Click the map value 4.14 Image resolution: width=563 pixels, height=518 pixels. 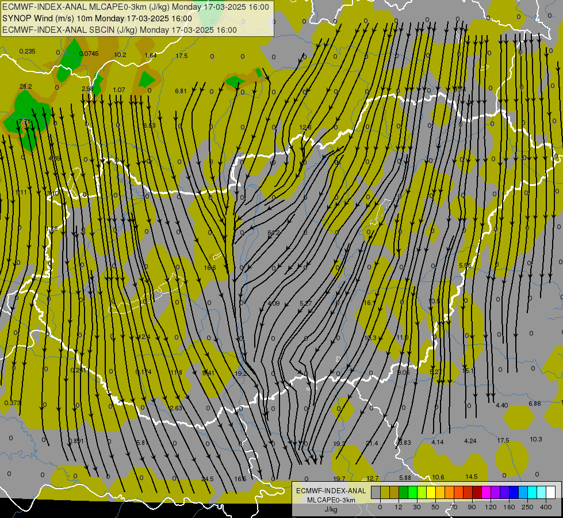pyautogui.click(x=437, y=442)
